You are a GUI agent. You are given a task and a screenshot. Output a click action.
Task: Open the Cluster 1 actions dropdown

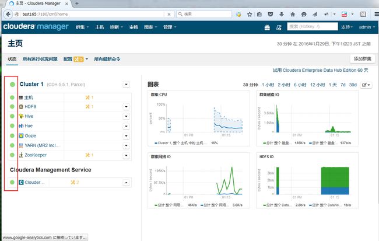pyautogui.click(x=126, y=85)
